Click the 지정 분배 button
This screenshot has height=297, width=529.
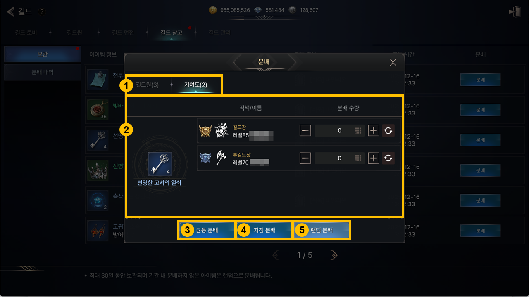[264, 230]
